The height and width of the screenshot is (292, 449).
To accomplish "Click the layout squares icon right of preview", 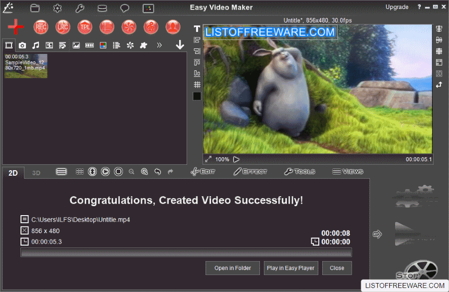I will click(439, 62).
